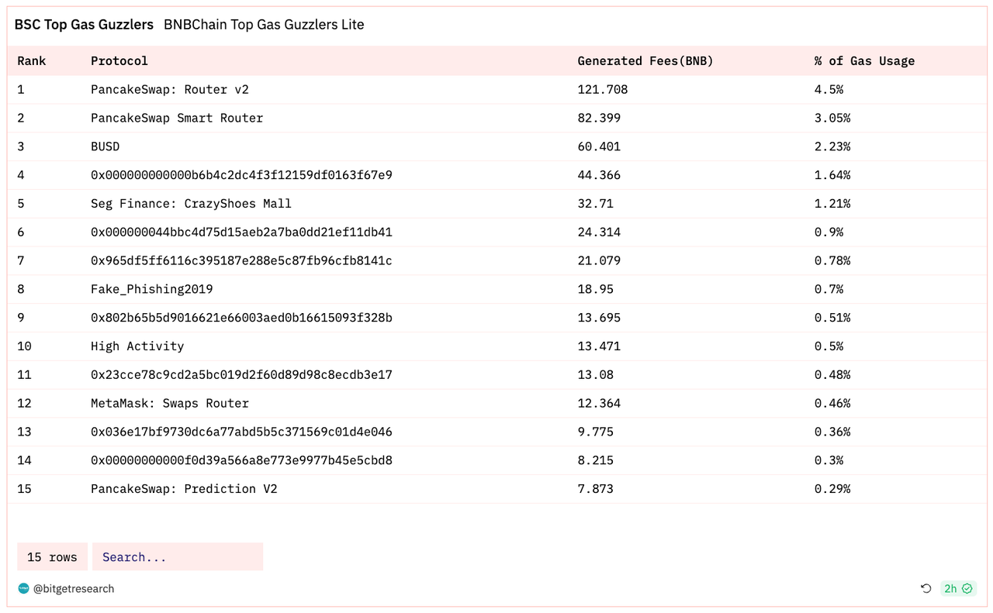Click the 13.695 fees value
993x613 pixels.
tap(599, 318)
